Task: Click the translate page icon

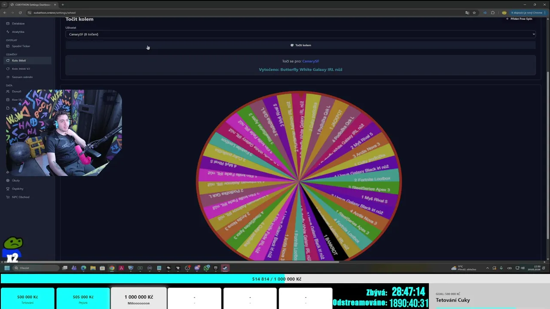Action: (467, 13)
